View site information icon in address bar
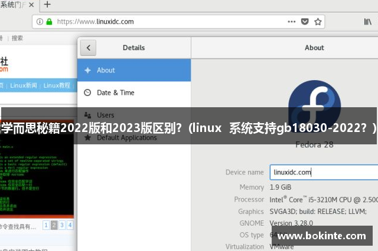 click(x=40, y=22)
